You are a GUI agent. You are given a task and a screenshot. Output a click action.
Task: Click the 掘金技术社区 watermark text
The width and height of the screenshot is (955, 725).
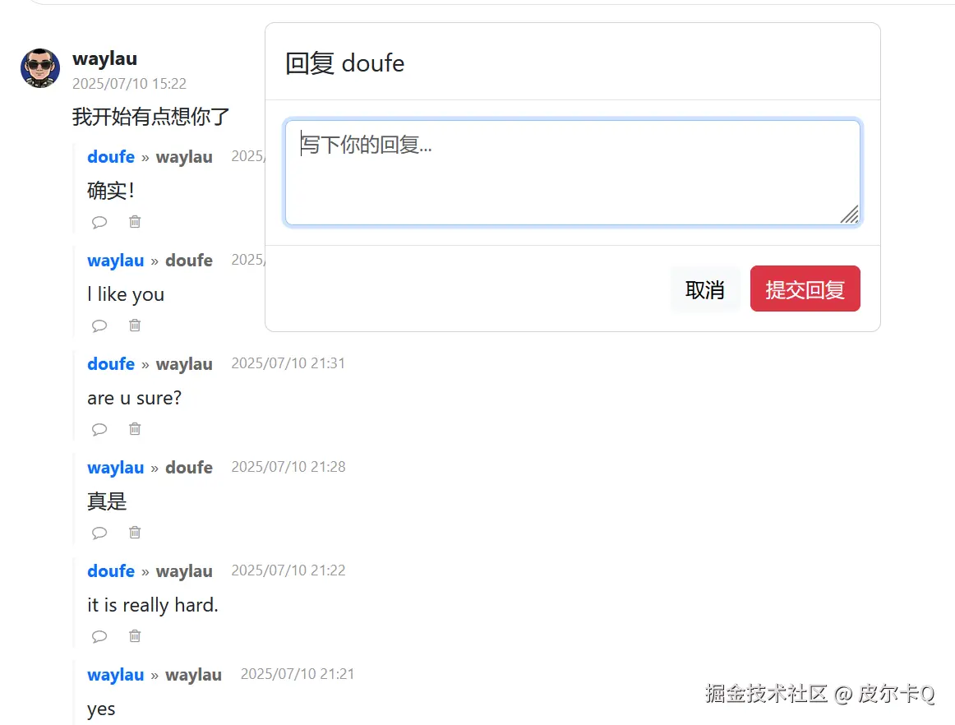pos(769,693)
